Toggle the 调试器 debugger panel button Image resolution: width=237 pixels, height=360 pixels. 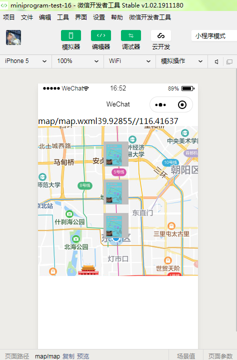coord(131,35)
